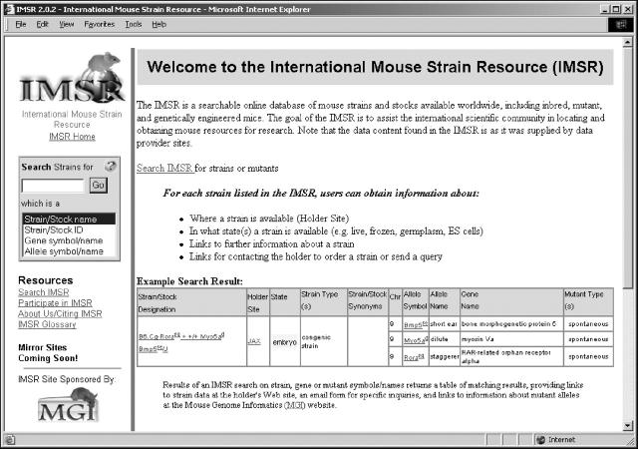The image size is (638, 449).
Task: Click the Internet Explorer window icon in title bar
Action: [9, 9]
